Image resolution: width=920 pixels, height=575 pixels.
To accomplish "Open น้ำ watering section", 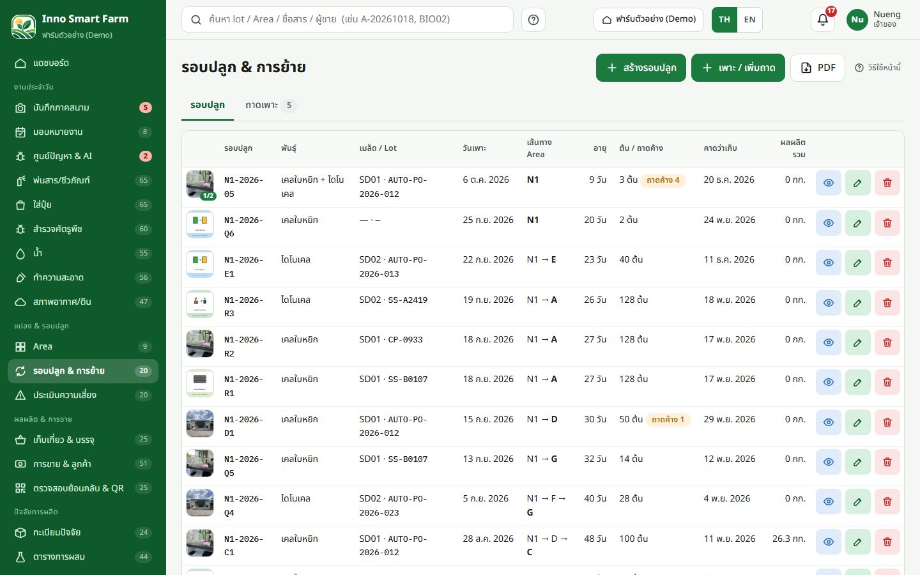I will pos(83,253).
